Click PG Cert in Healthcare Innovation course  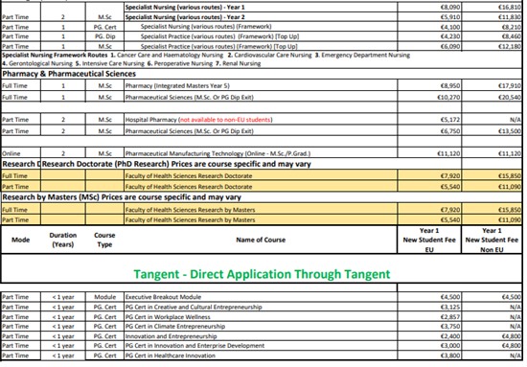pos(171,356)
